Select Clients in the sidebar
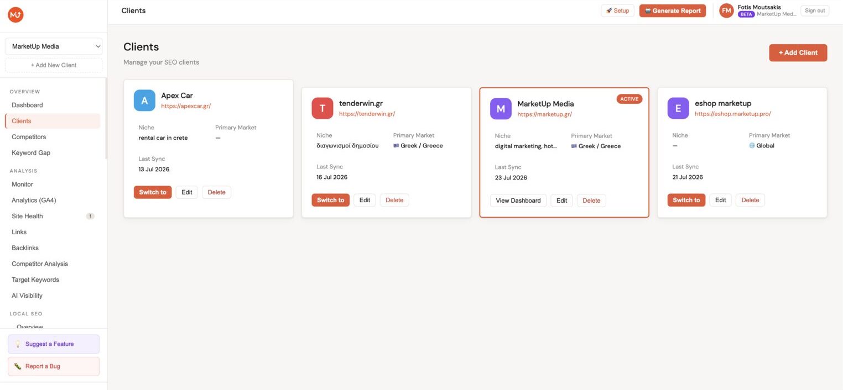This screenshot has width=843, height=390. point(53,121)
